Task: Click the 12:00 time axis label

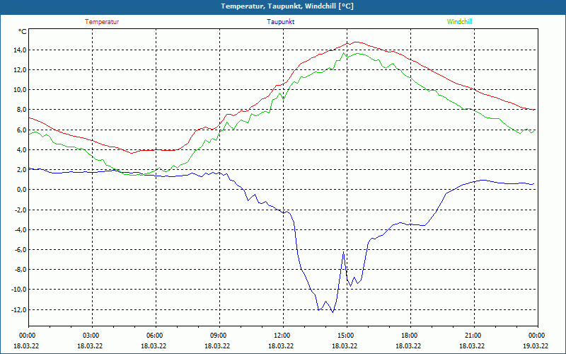Action: pos(283,336)
